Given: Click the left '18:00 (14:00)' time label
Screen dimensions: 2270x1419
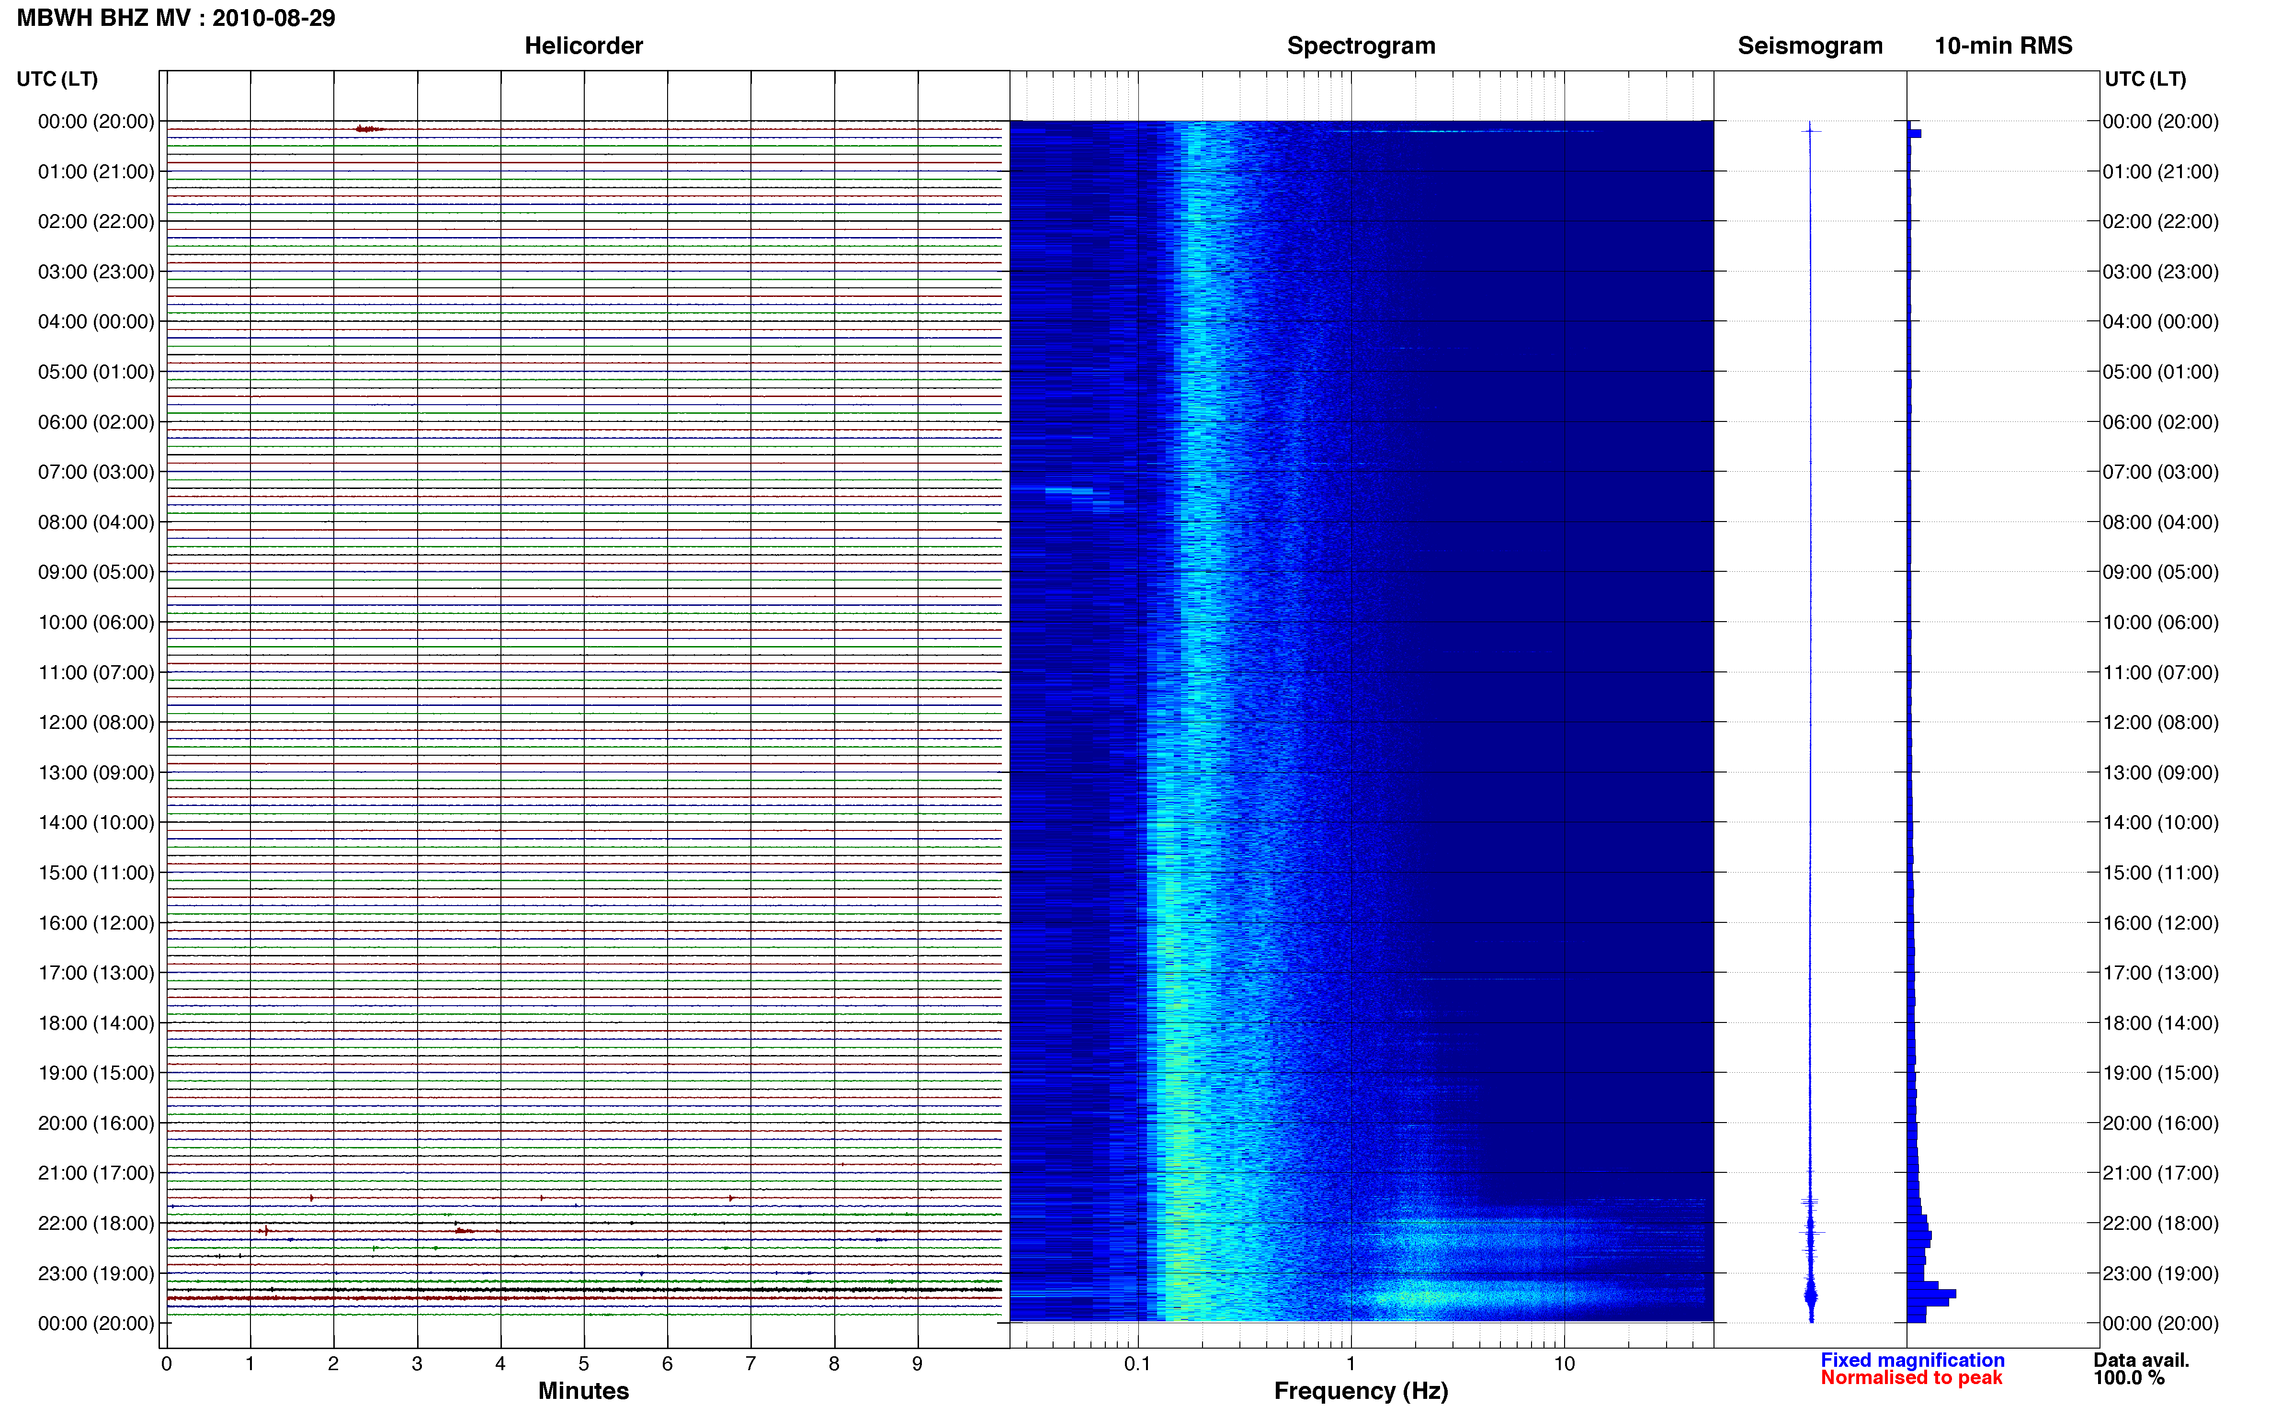Looking at the screenshot, I should 96,1023.
